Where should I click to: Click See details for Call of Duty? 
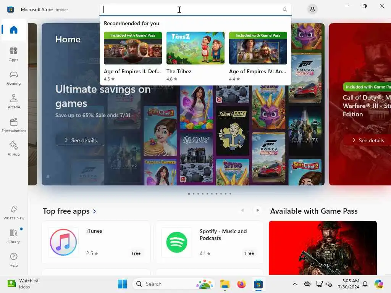tap(368, 140)
